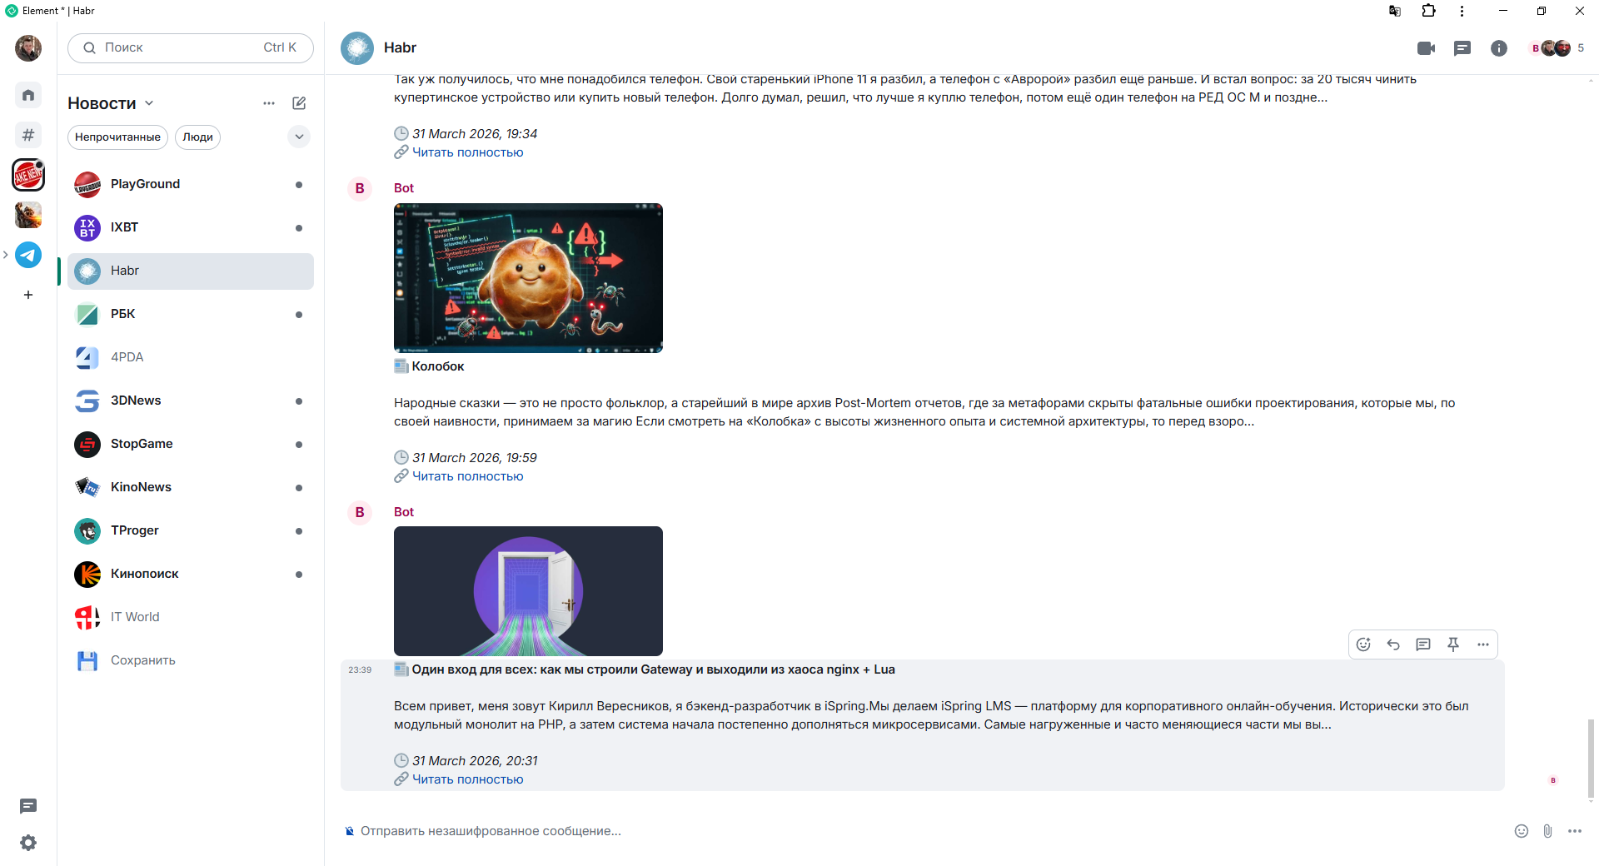Show room info panel

tap(1499, 48)
